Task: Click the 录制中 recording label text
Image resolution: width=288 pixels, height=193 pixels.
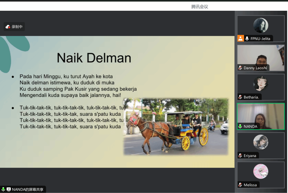Action: [17, 27]
